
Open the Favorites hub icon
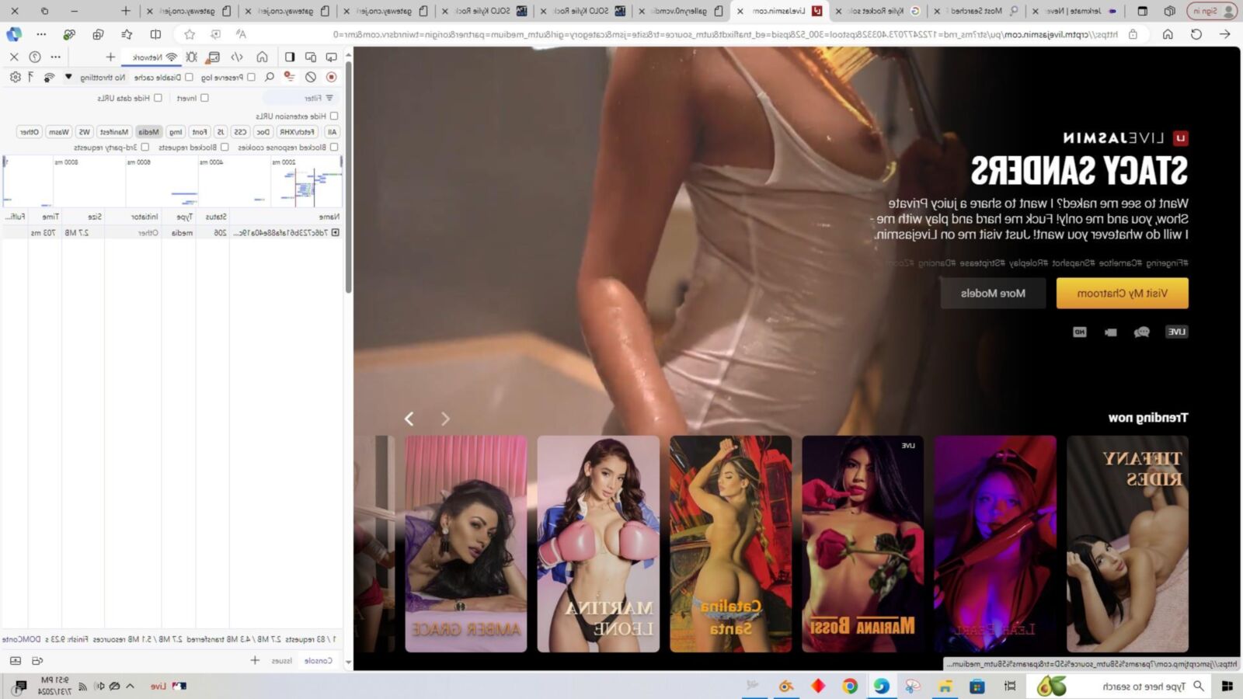tap(127, 34)
